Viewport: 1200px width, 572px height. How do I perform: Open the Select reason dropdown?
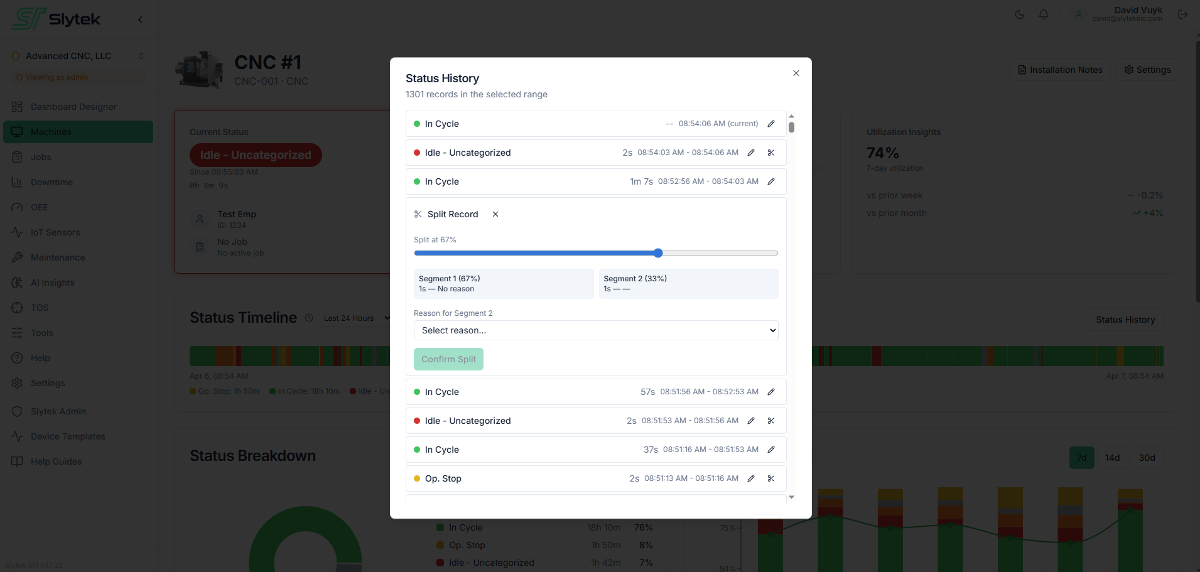(x=596, y=330)
